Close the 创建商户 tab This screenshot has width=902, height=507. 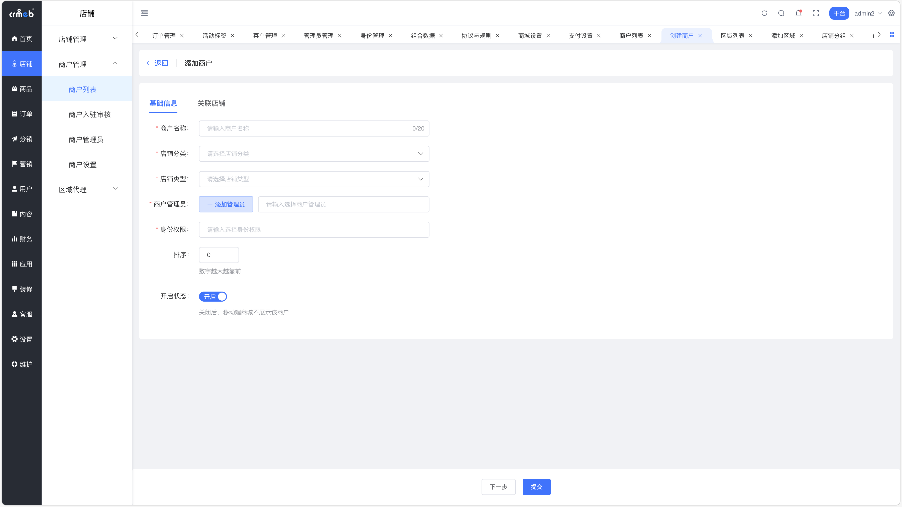pos(700,36)
